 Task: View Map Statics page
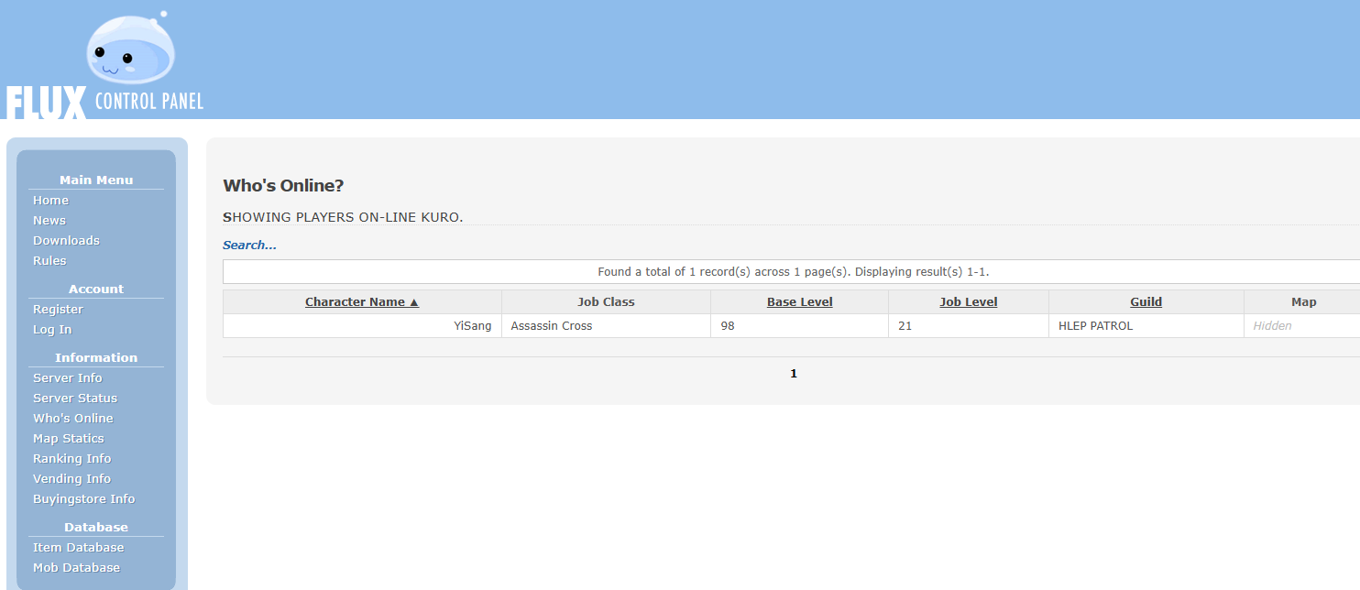coord(69,439)
